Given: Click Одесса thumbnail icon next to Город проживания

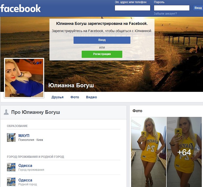Looking at the screenshot, I should coord(11,167).
